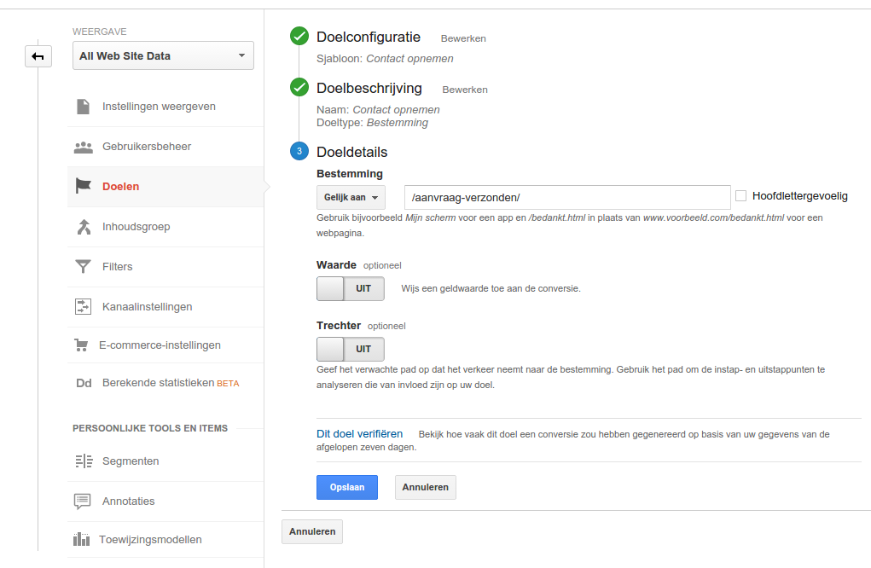Open Toewijzingsmodellen under personal tools
Image resolution: width=871 pixels, height=568 pixels.
[x=165, y=540]
